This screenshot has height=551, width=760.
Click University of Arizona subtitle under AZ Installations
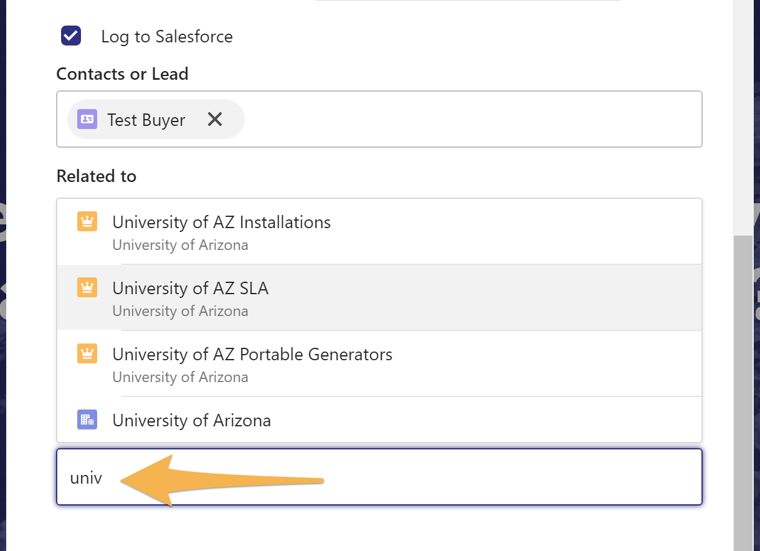click(x=180, y=245)
